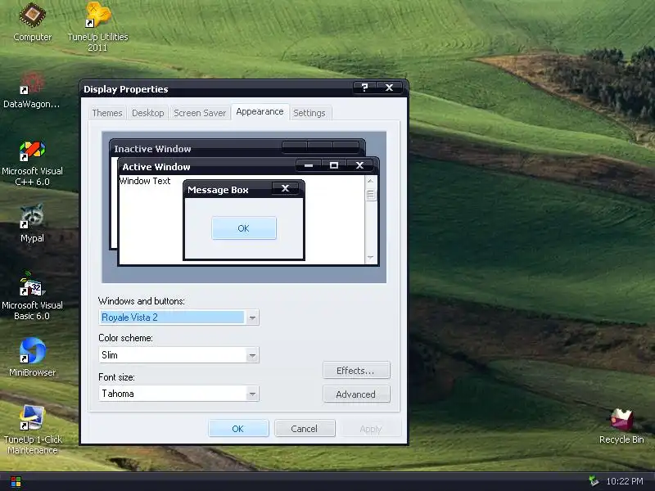The height and width of the screenshot is (491, 655).
Task: Click the TuneUp 1-Click Maintenance icon
Action: click(x=32, y=429)
